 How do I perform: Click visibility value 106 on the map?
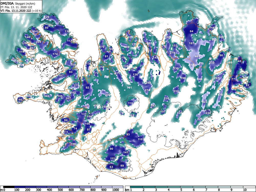click(x=60, y=96)
